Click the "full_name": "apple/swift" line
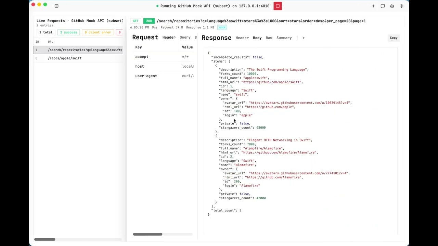The width and height of the screenshot is (438, 246). 244,78
